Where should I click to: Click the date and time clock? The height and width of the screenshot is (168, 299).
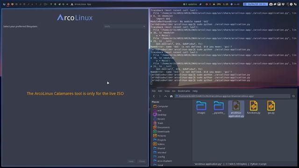click(256, 4)
